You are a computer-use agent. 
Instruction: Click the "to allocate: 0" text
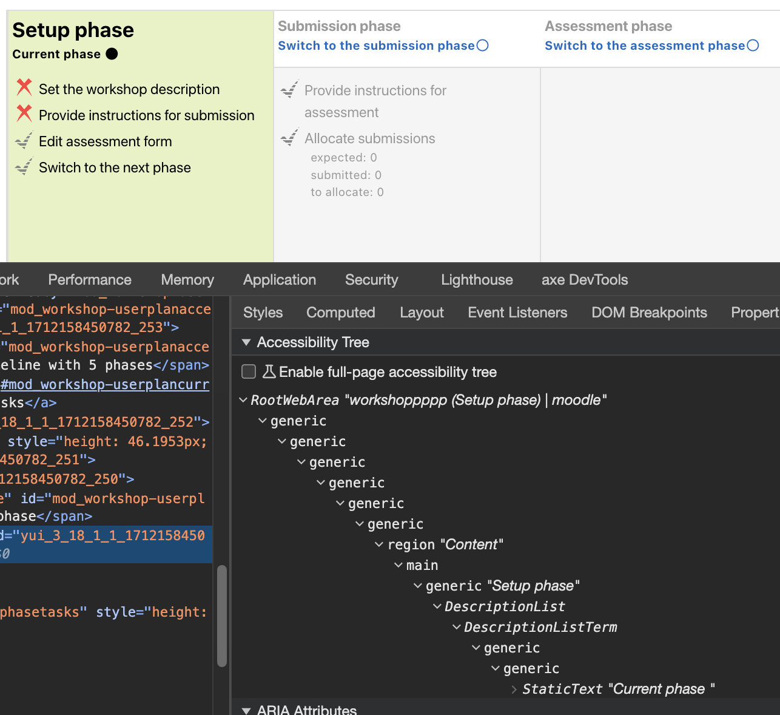[x=348, y=192]
